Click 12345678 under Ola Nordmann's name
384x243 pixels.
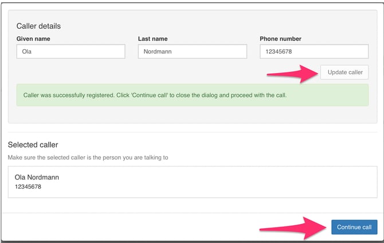[x=28, y=186]
